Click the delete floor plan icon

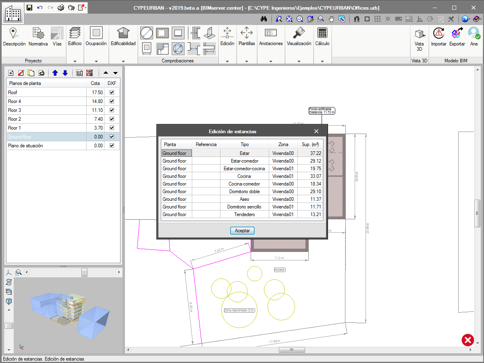click(x=21, y=73)
